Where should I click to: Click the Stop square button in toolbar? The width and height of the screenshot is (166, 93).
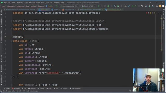[121, 6]
